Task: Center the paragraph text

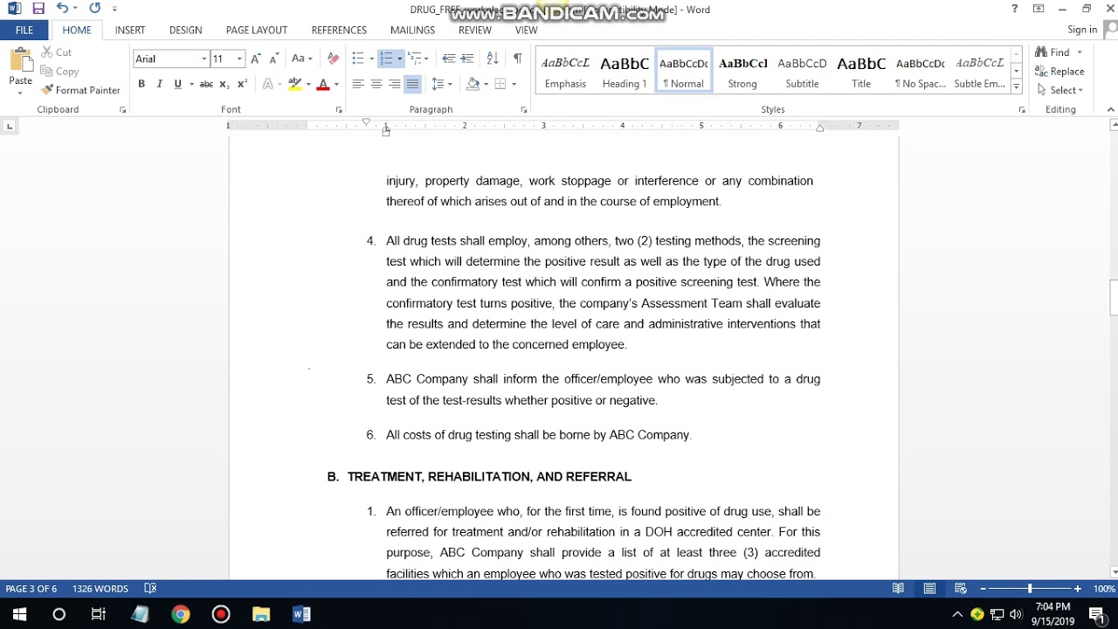Action: coord(376,84)
